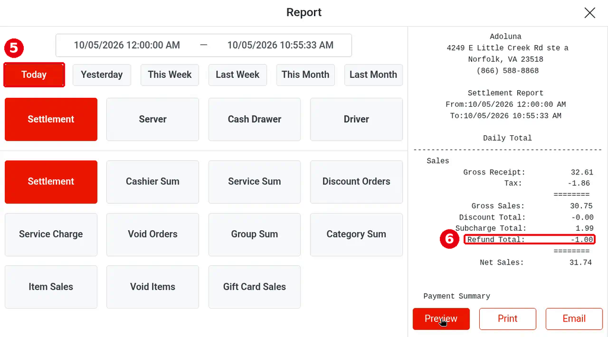Click the phone number (866) 588-8868
The height and width of the screenshot is (337, 608).
point(507,71)
